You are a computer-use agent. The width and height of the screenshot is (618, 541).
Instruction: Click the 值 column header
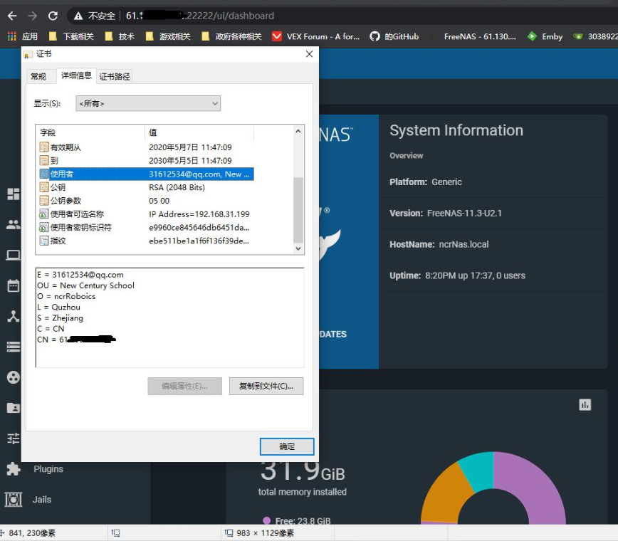pyautogui.click(x=199, y=132)
